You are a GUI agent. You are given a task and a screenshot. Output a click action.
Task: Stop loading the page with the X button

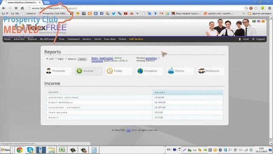coord(16,8)
